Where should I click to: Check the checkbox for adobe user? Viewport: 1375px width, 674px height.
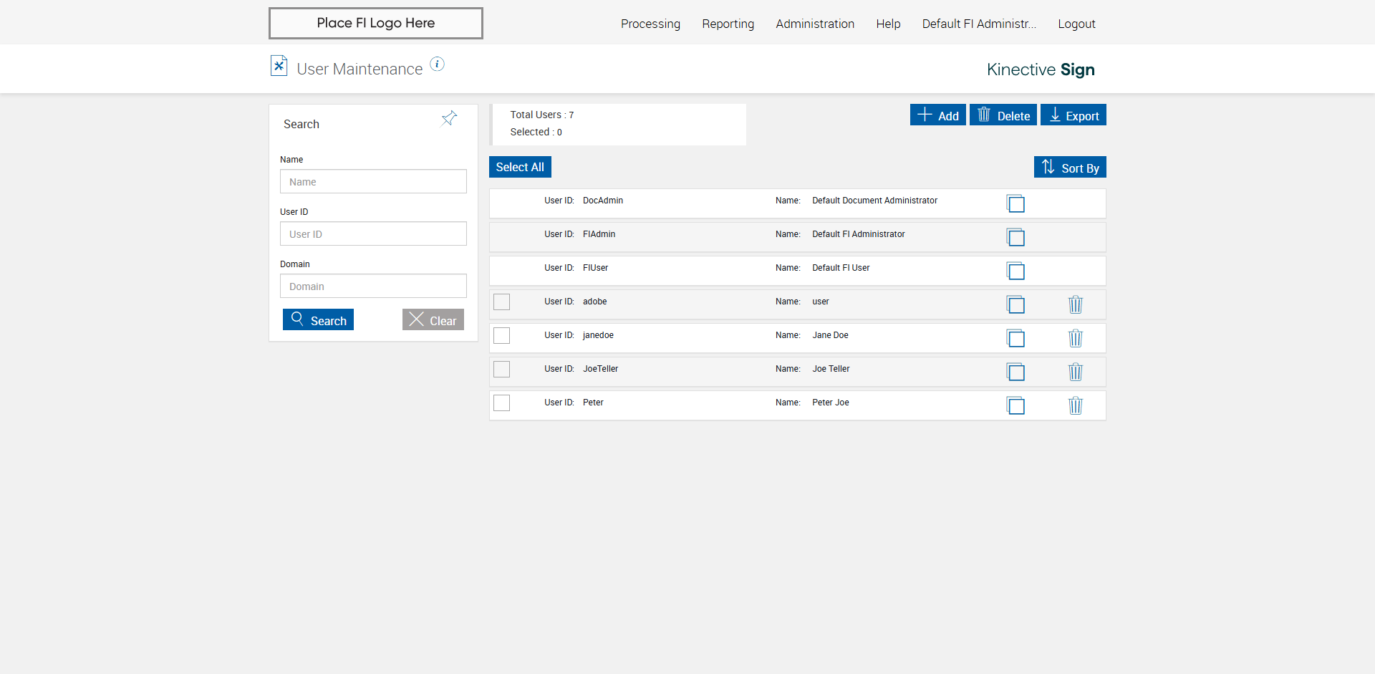click(502, 302)
